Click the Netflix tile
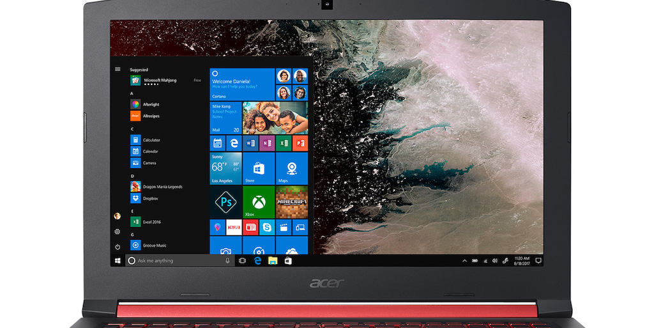The image size is (654, 328). click(x=234, y=227)
